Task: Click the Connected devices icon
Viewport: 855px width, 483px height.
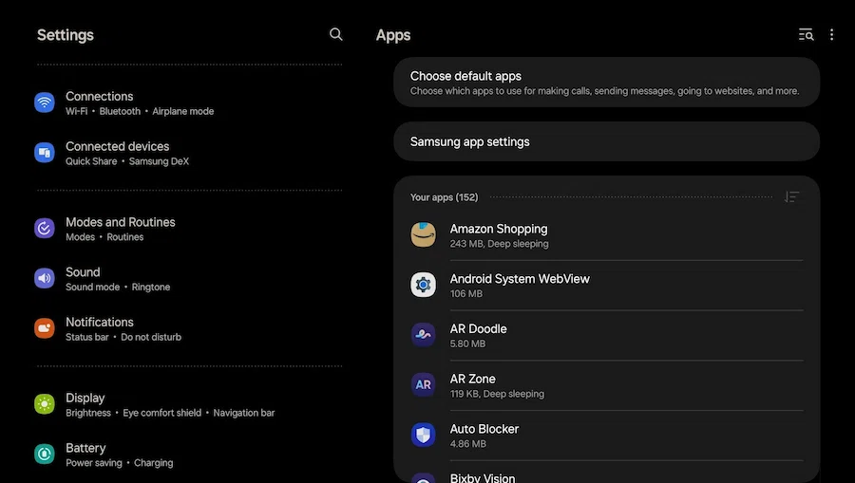Action: click(x=45, y=153)
